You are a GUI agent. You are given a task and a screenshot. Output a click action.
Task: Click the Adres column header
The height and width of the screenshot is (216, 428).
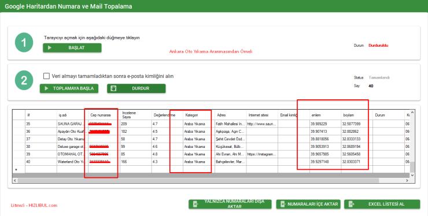click(230, 115)
